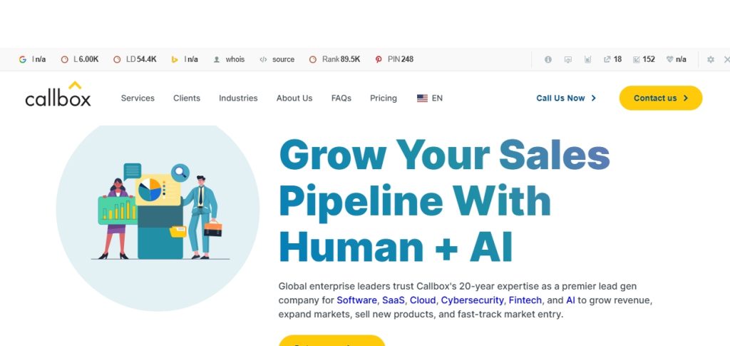Expand the EN language selector
Viewport: 730px width, 346px height.
[x=430, y=98]
